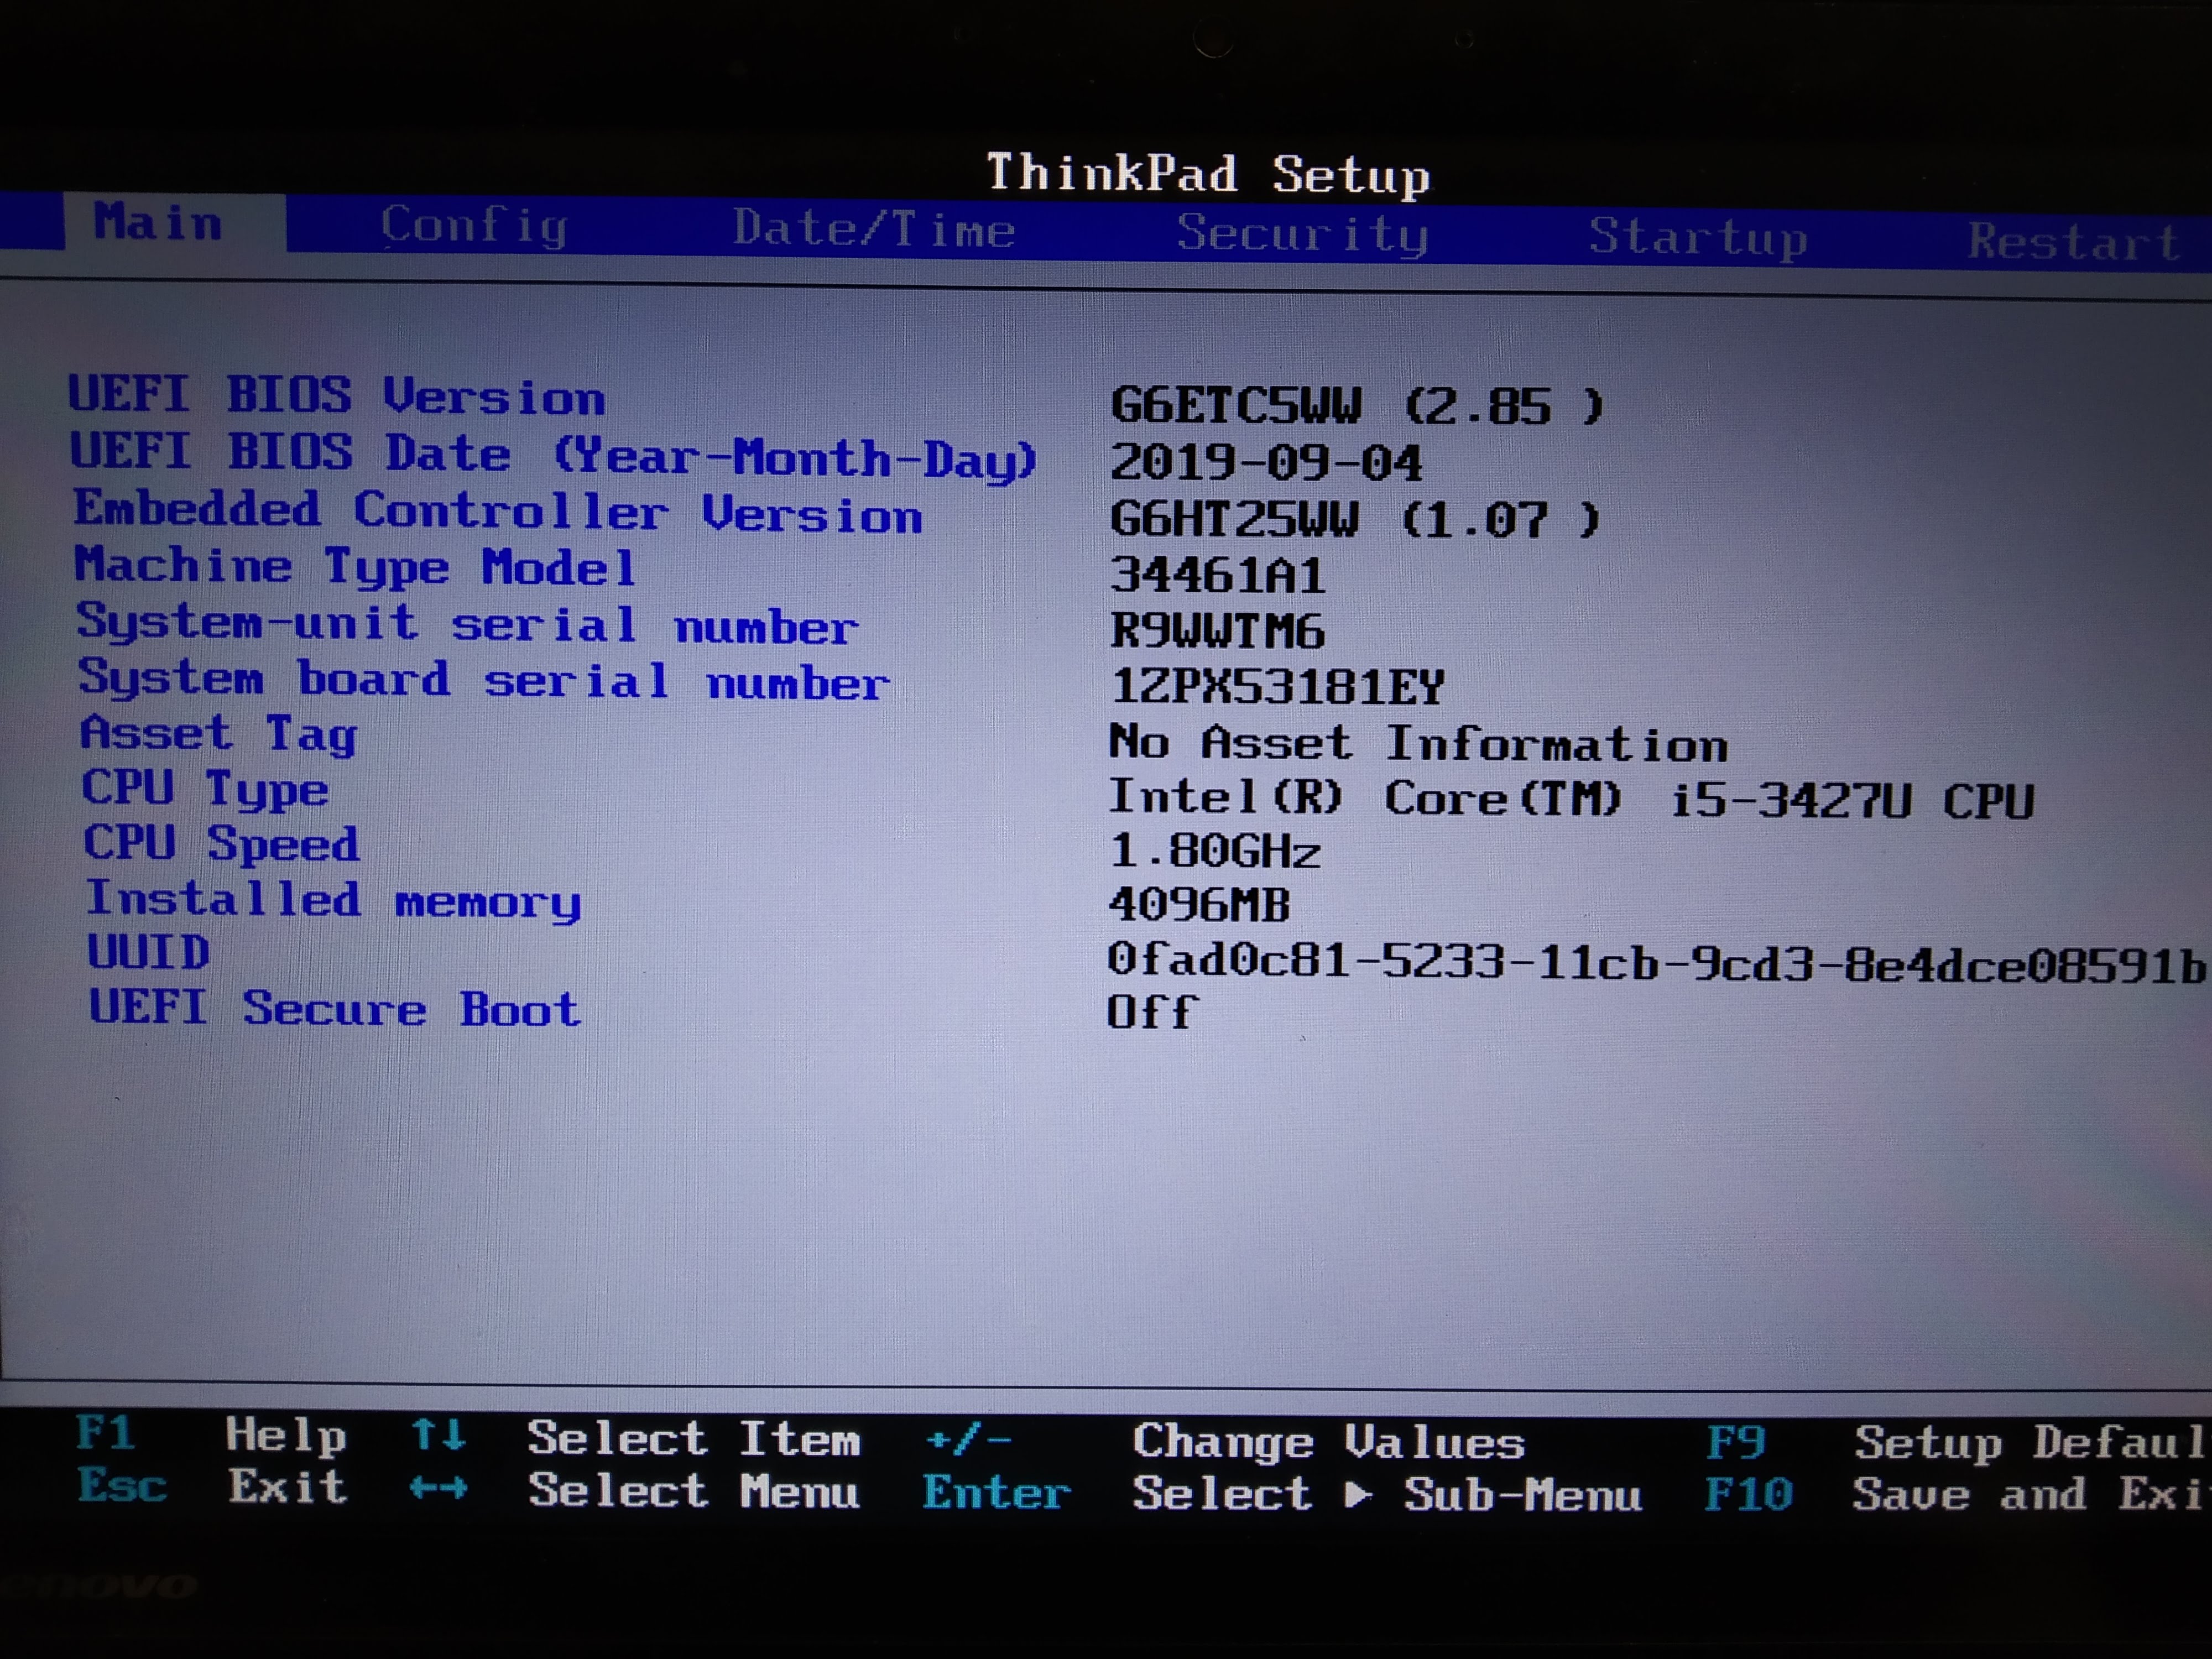The height and width of the screenshot is (1659, 2212).
Task: Open the Config tab
Action: 475,226
